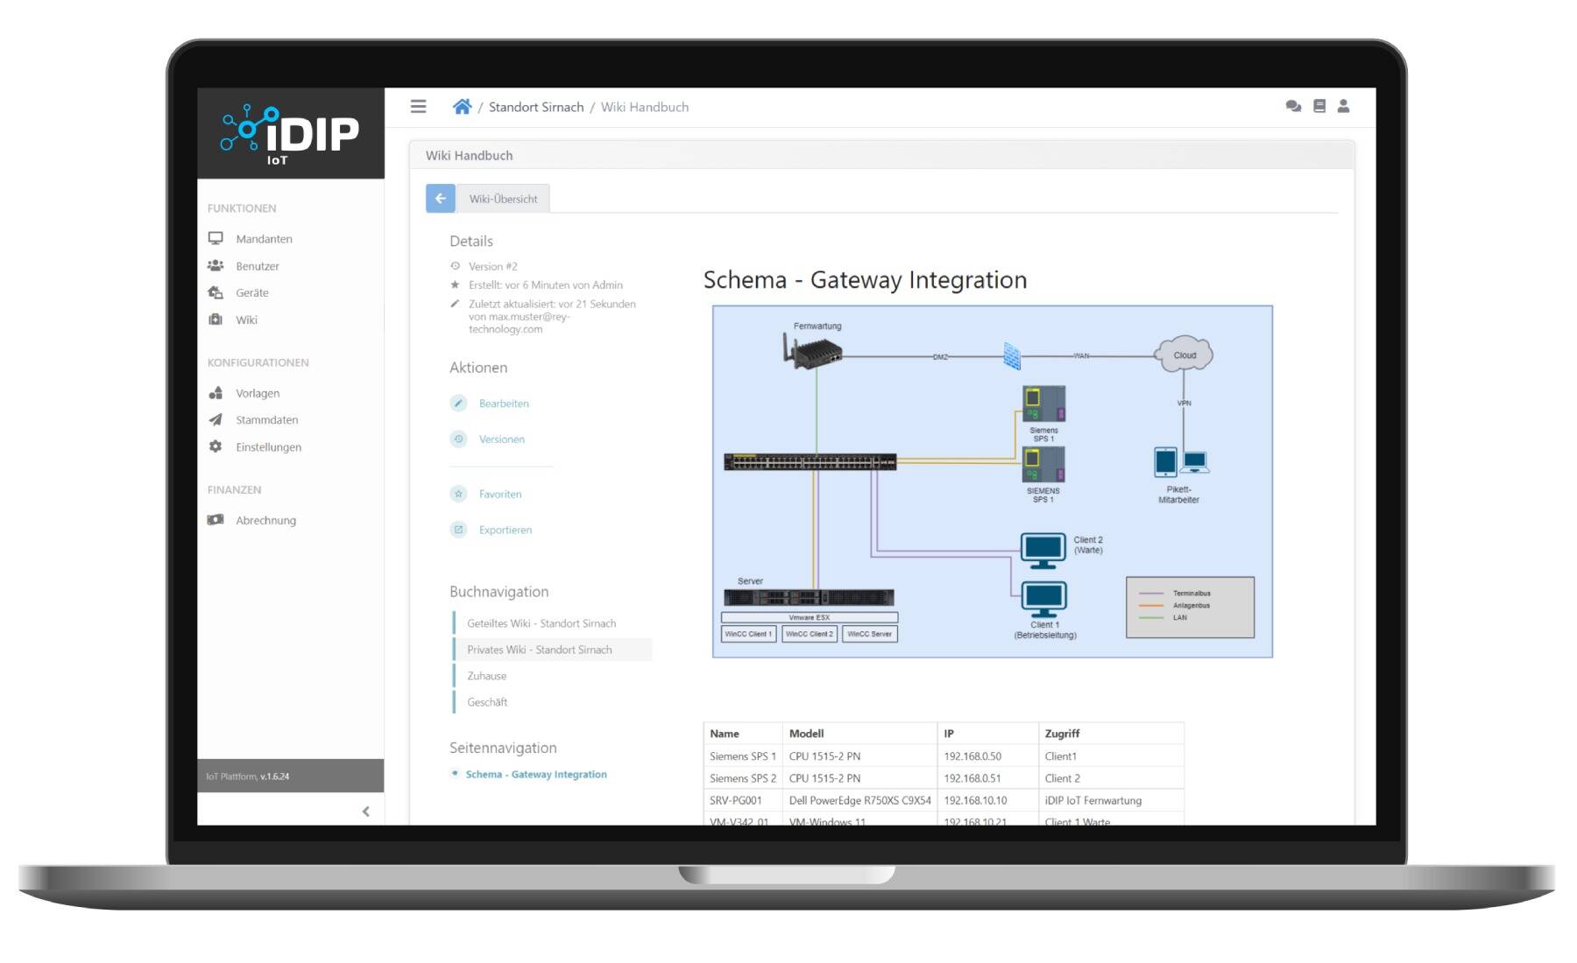
Task: Jump to Schema - Gateway Integration page link
Action: coord(536,774)
